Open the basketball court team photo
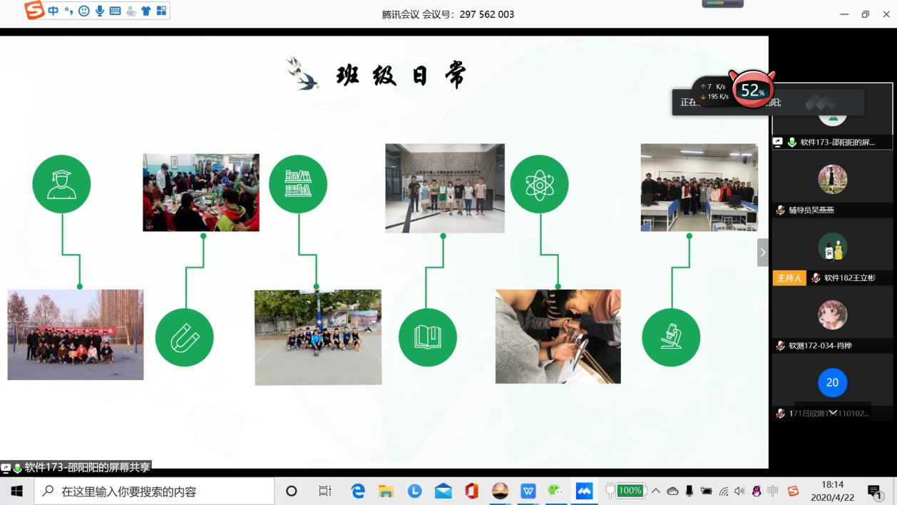 (318, 337)
